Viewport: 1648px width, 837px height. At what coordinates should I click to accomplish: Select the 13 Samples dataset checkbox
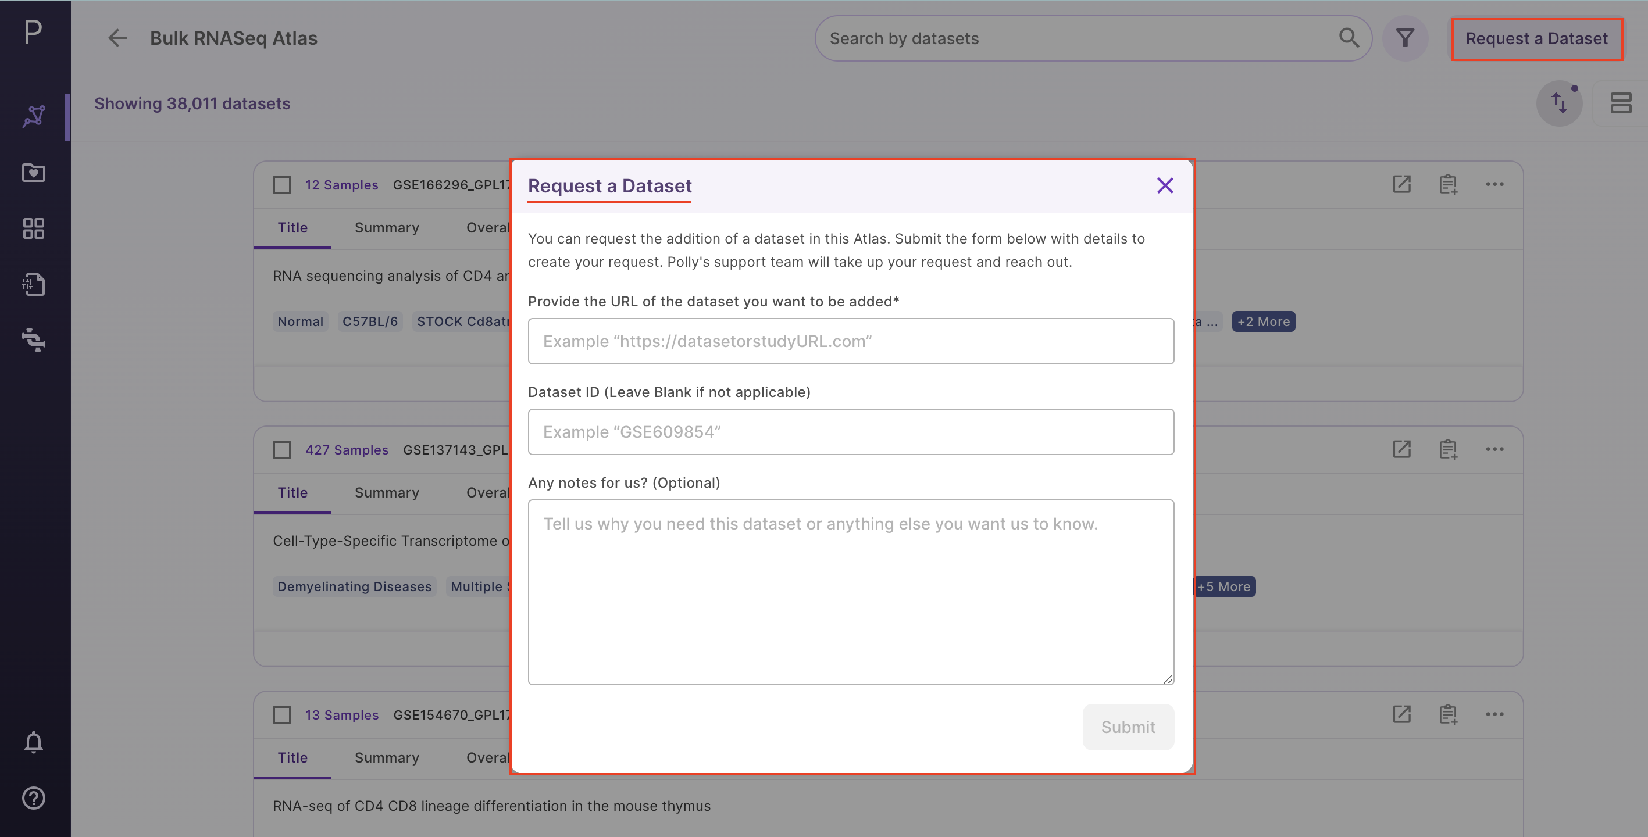pos(282,715)
